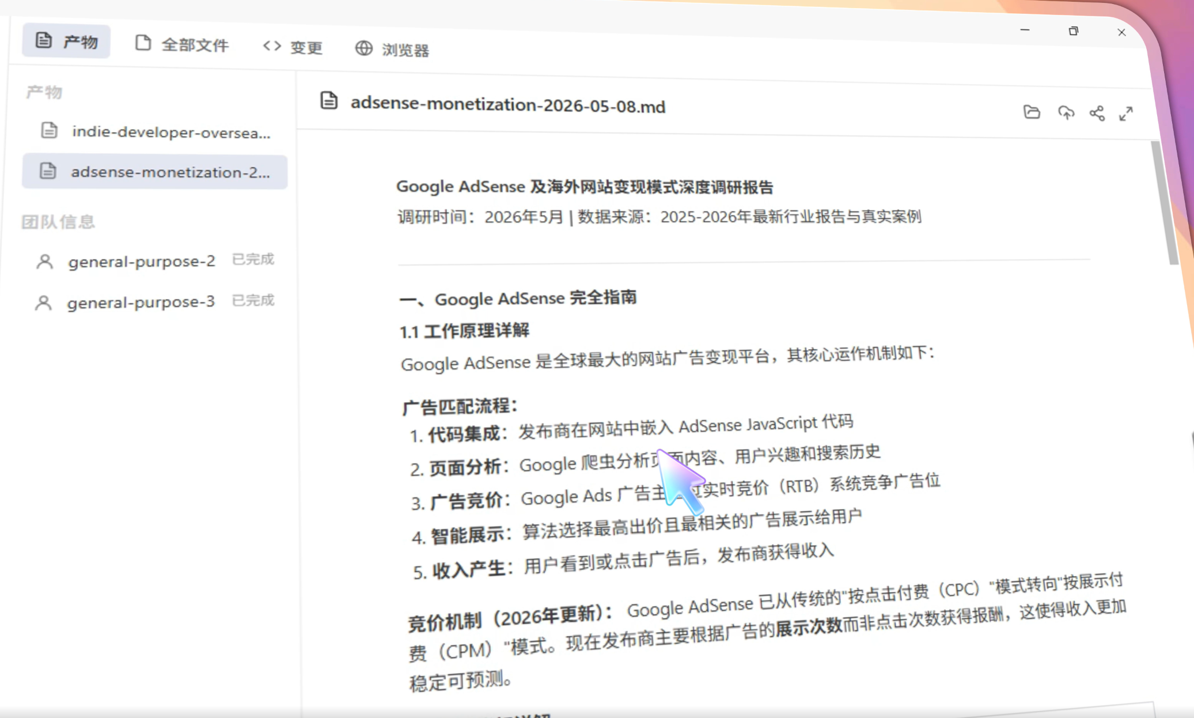Viewport: 1194px width, 718px height.
Task: Open the 浏览器 tab
Action: pyautogui.click(x=392, y=50)
